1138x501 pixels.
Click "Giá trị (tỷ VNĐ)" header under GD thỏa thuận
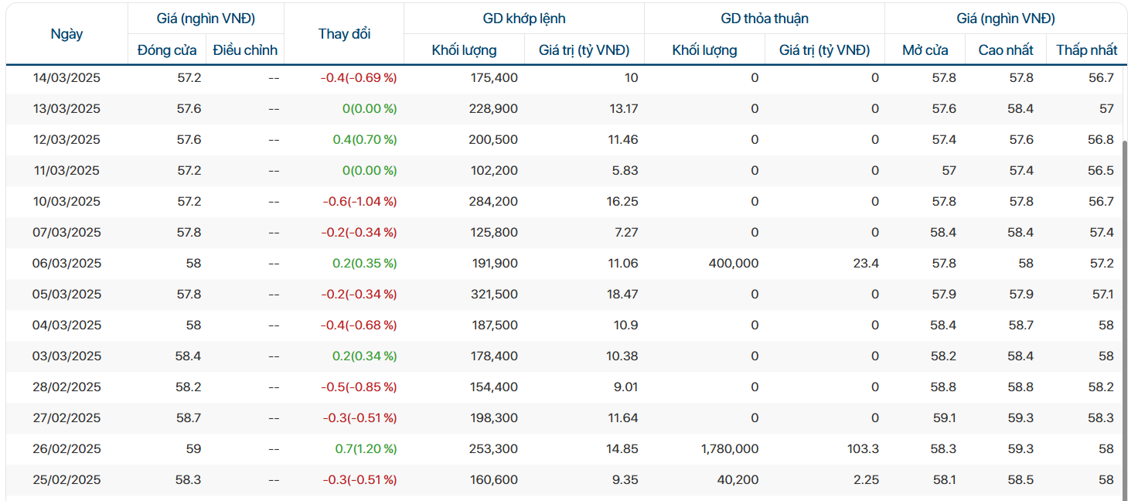[x=824, y=50]
